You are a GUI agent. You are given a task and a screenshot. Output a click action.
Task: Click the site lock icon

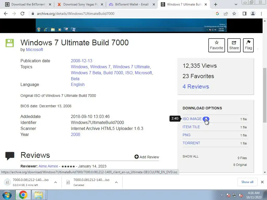pyautogui.click(x=33, y=14)
